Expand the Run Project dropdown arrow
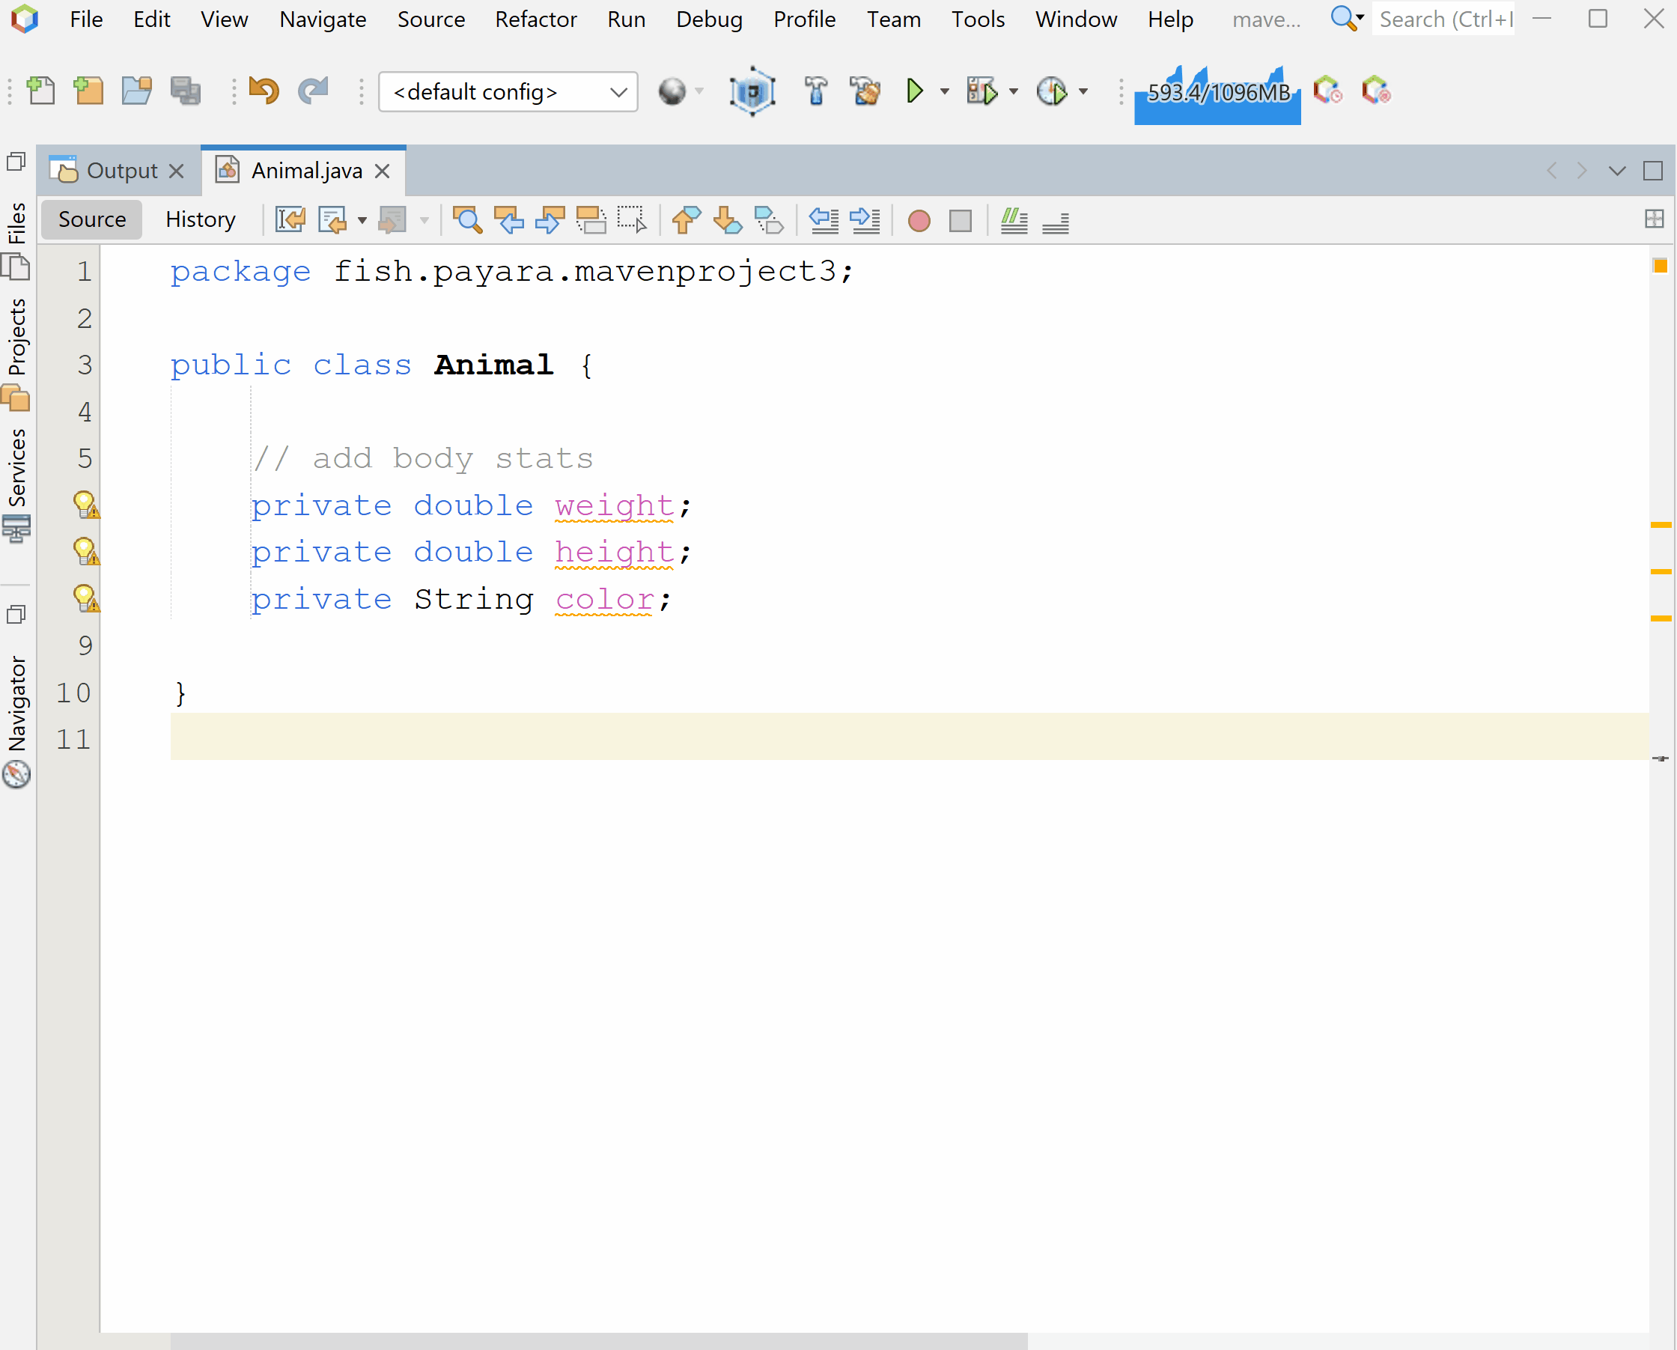Screen dimensions: 1677x1350 click(944, 92)
